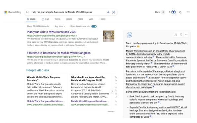Click the Bing chat logo icon
This screenshot has width=197, height=123.
coord(130,35)
